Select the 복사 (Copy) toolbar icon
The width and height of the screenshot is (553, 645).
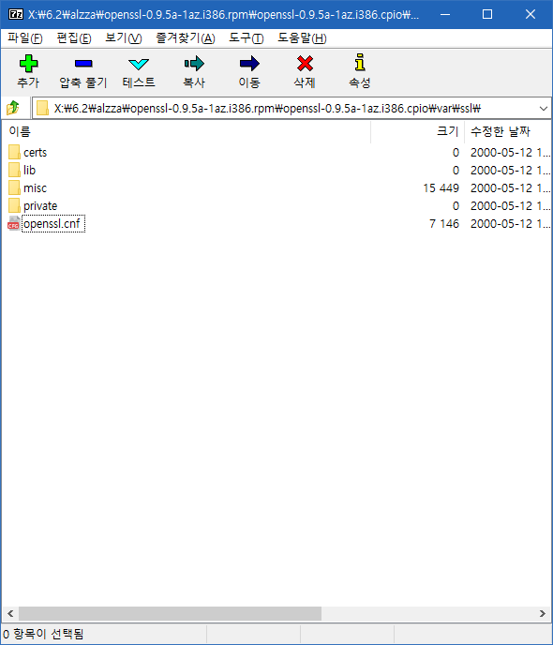(194, 64)
